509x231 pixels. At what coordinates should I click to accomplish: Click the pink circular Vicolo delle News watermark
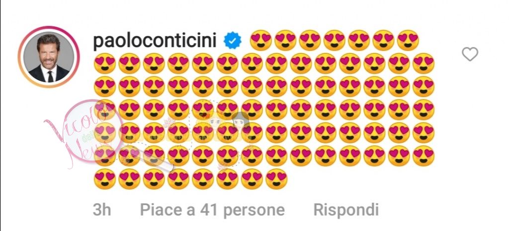93,131
